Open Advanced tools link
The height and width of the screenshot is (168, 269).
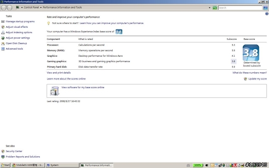14,49
